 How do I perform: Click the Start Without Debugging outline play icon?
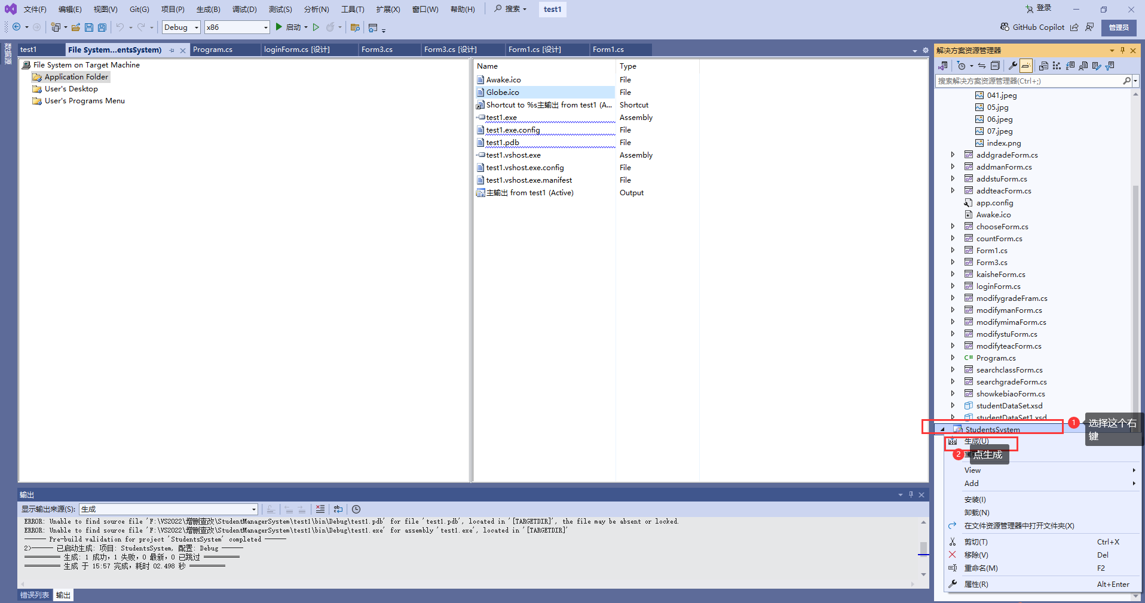(x=316, y=27)
